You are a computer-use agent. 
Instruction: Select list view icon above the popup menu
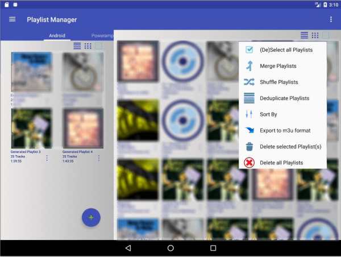304,35
